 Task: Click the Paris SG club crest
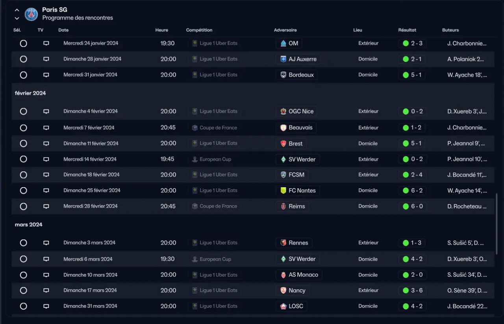pyautogui.click(x=31, y=14)
